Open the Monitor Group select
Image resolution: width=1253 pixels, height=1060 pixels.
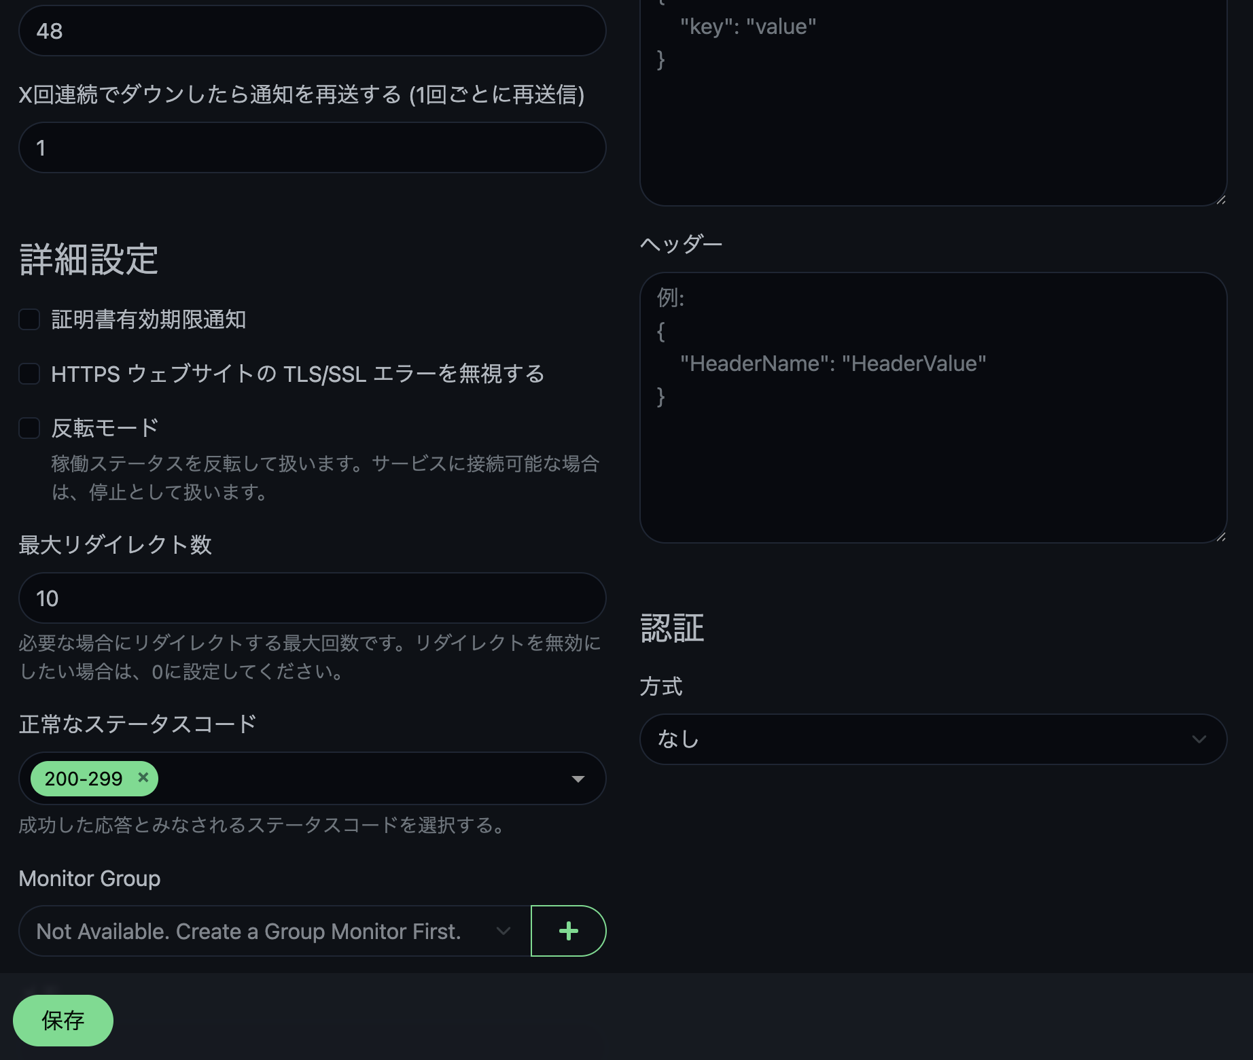click(x=275, y=931)
